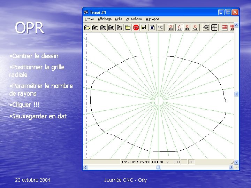This screenshot has width=251, height=188.
Task: Open the Affichage menu
Action: coord(105,19)
